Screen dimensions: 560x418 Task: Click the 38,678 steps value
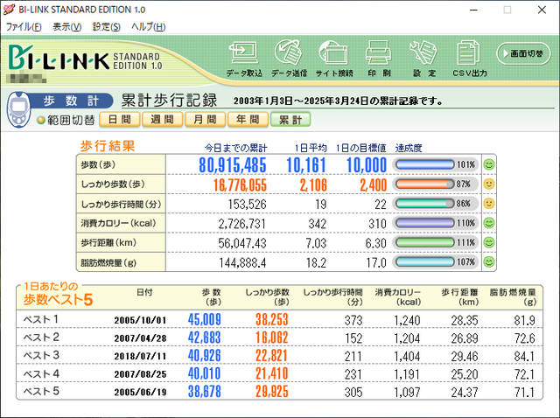point(205,392)
